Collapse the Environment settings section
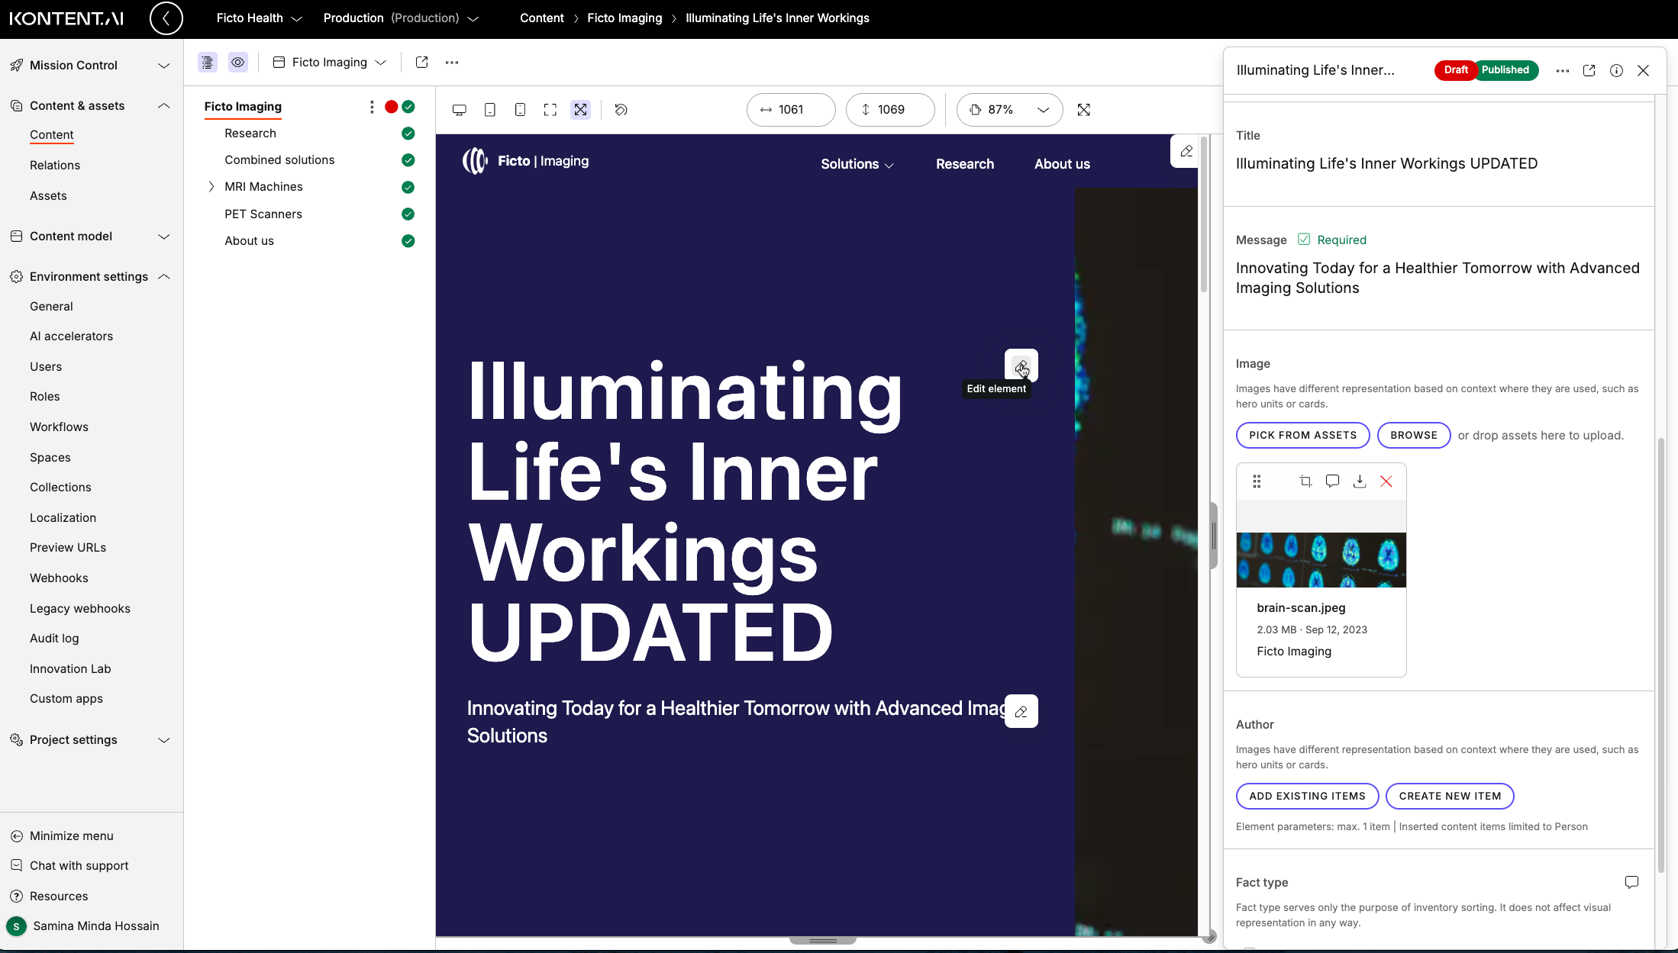This screenshot has height=953, width=1678. (x=164, y=276)
